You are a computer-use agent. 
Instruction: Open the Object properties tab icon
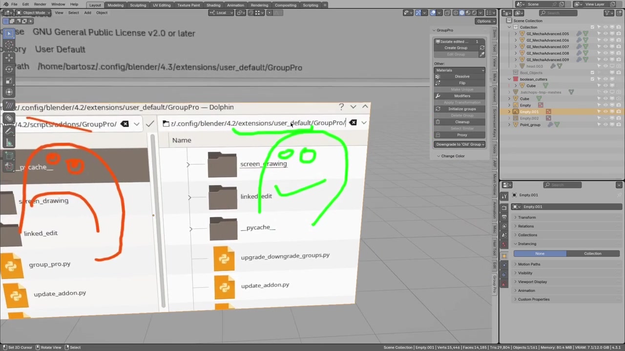[504, 255]
